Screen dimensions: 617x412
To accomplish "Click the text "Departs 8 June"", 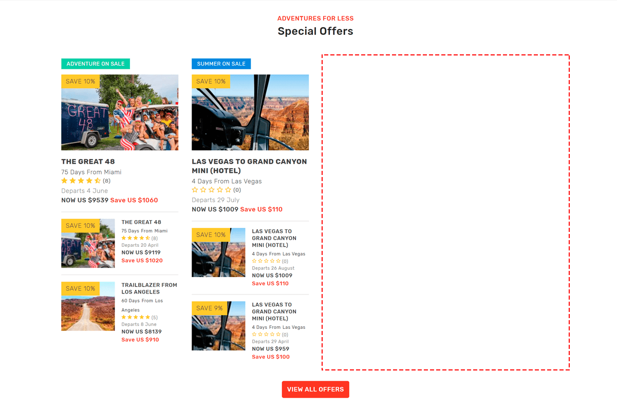I will [139, 324].
